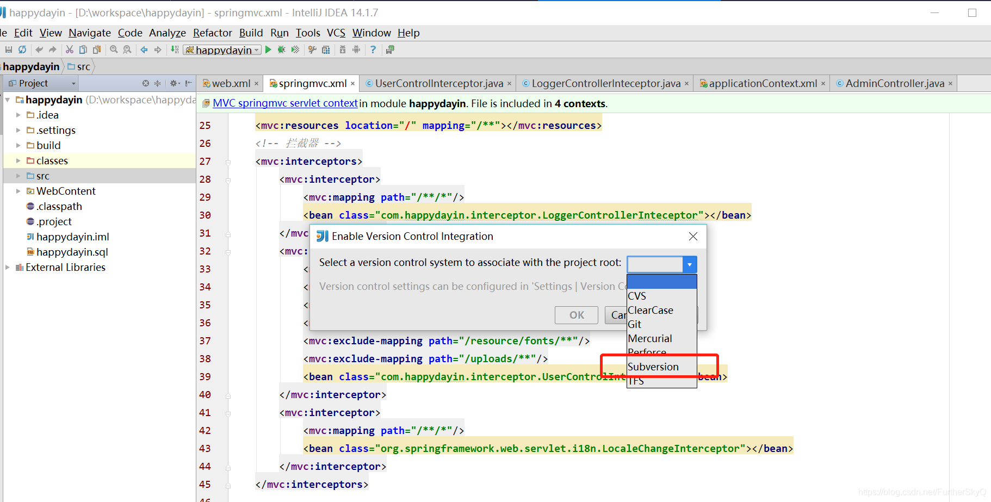The width and height of the screenshot is (991, 502).
Task: Expand the WebContent folder
Action: pos(18,191)
